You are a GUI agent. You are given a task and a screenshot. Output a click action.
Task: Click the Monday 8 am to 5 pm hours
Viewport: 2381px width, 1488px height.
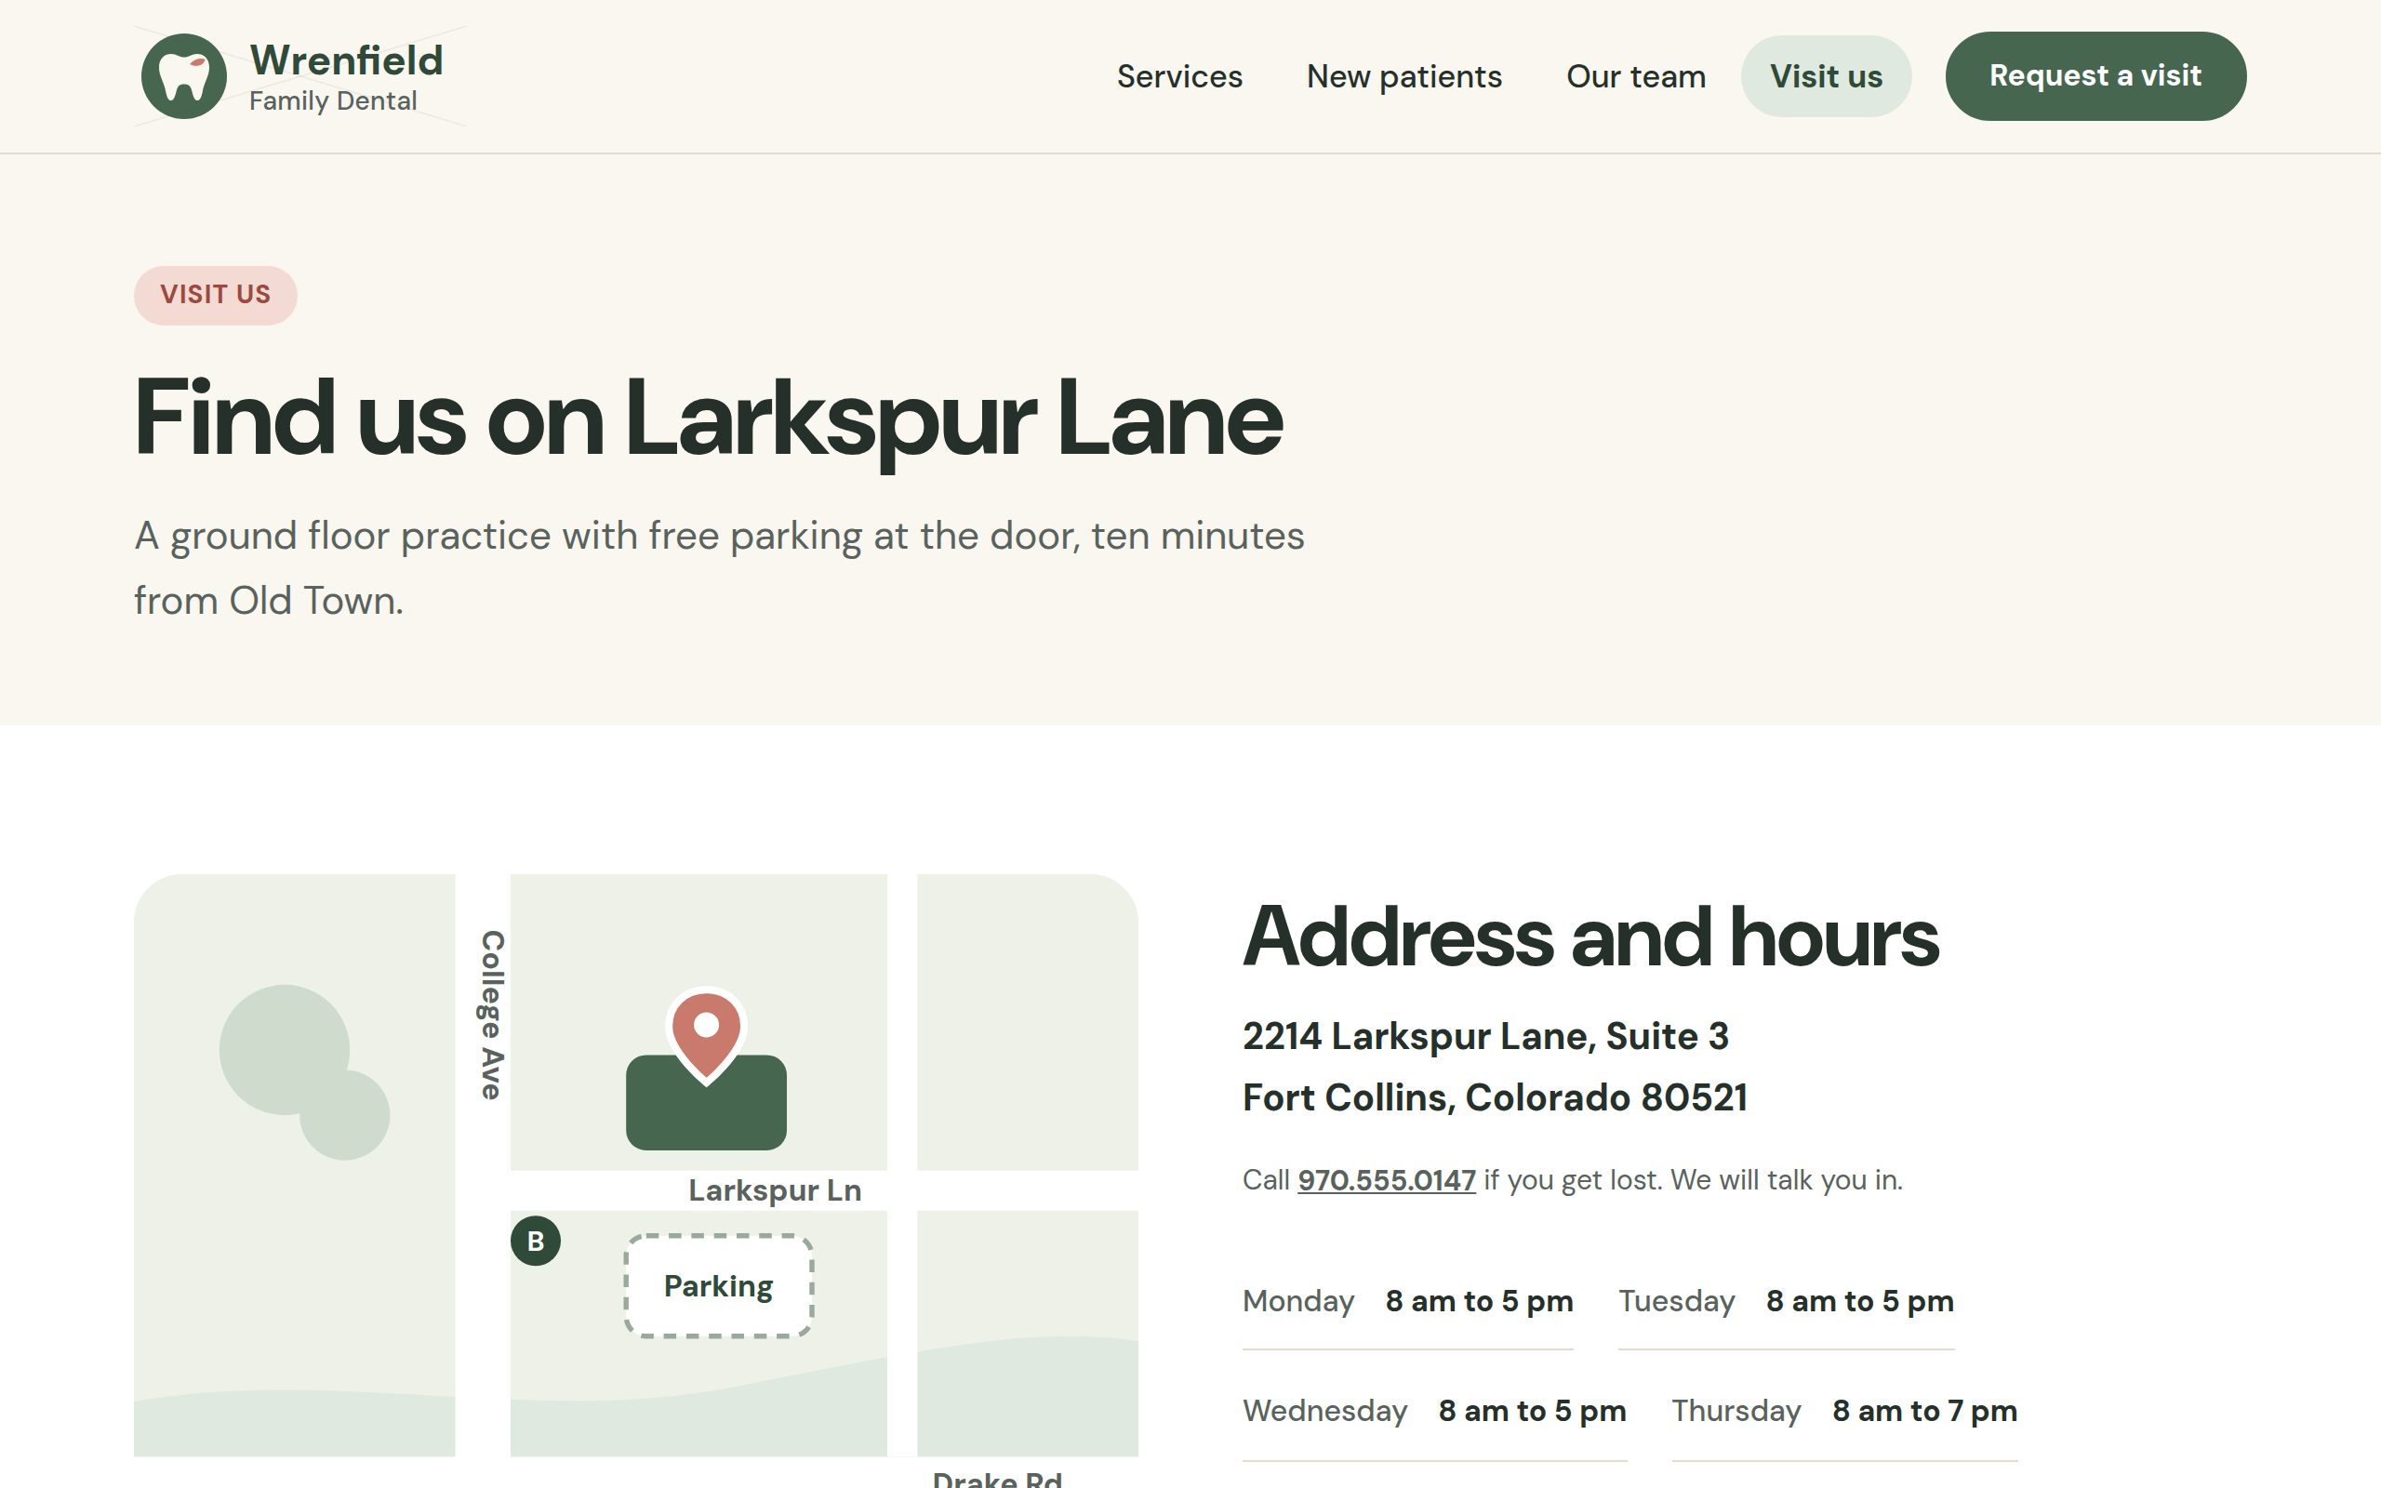1408,1302
